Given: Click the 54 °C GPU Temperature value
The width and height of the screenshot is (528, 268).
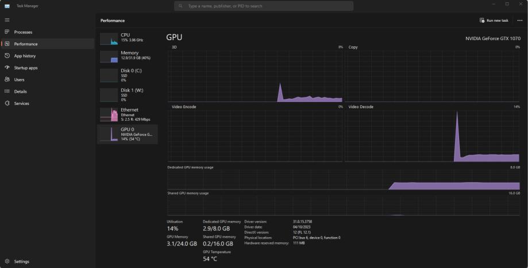Looking at the screenshot, I should point(210,259).
